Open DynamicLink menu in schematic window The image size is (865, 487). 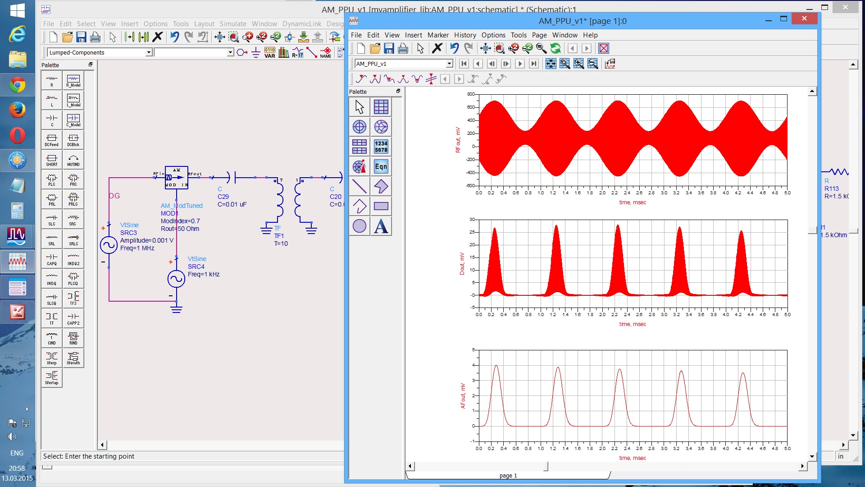click(302, 23)
